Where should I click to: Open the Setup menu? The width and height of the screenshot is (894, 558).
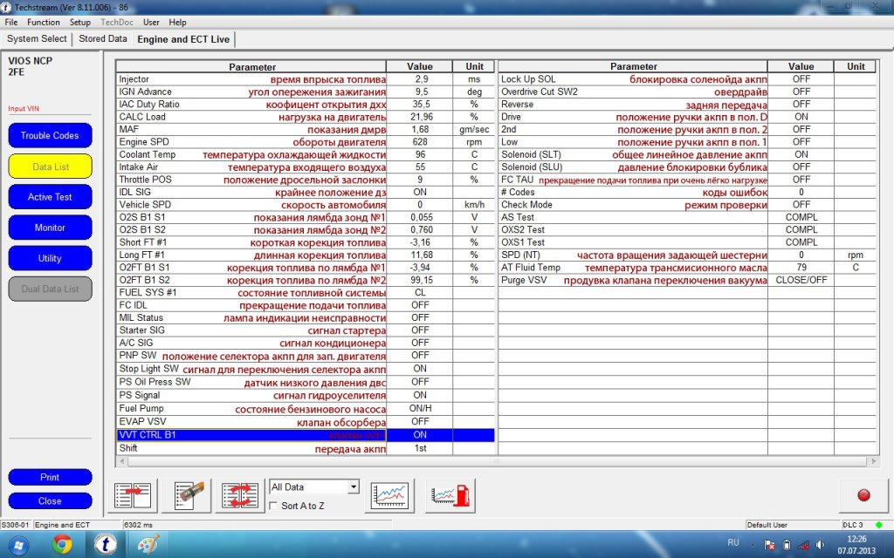[x=79, y=22]
